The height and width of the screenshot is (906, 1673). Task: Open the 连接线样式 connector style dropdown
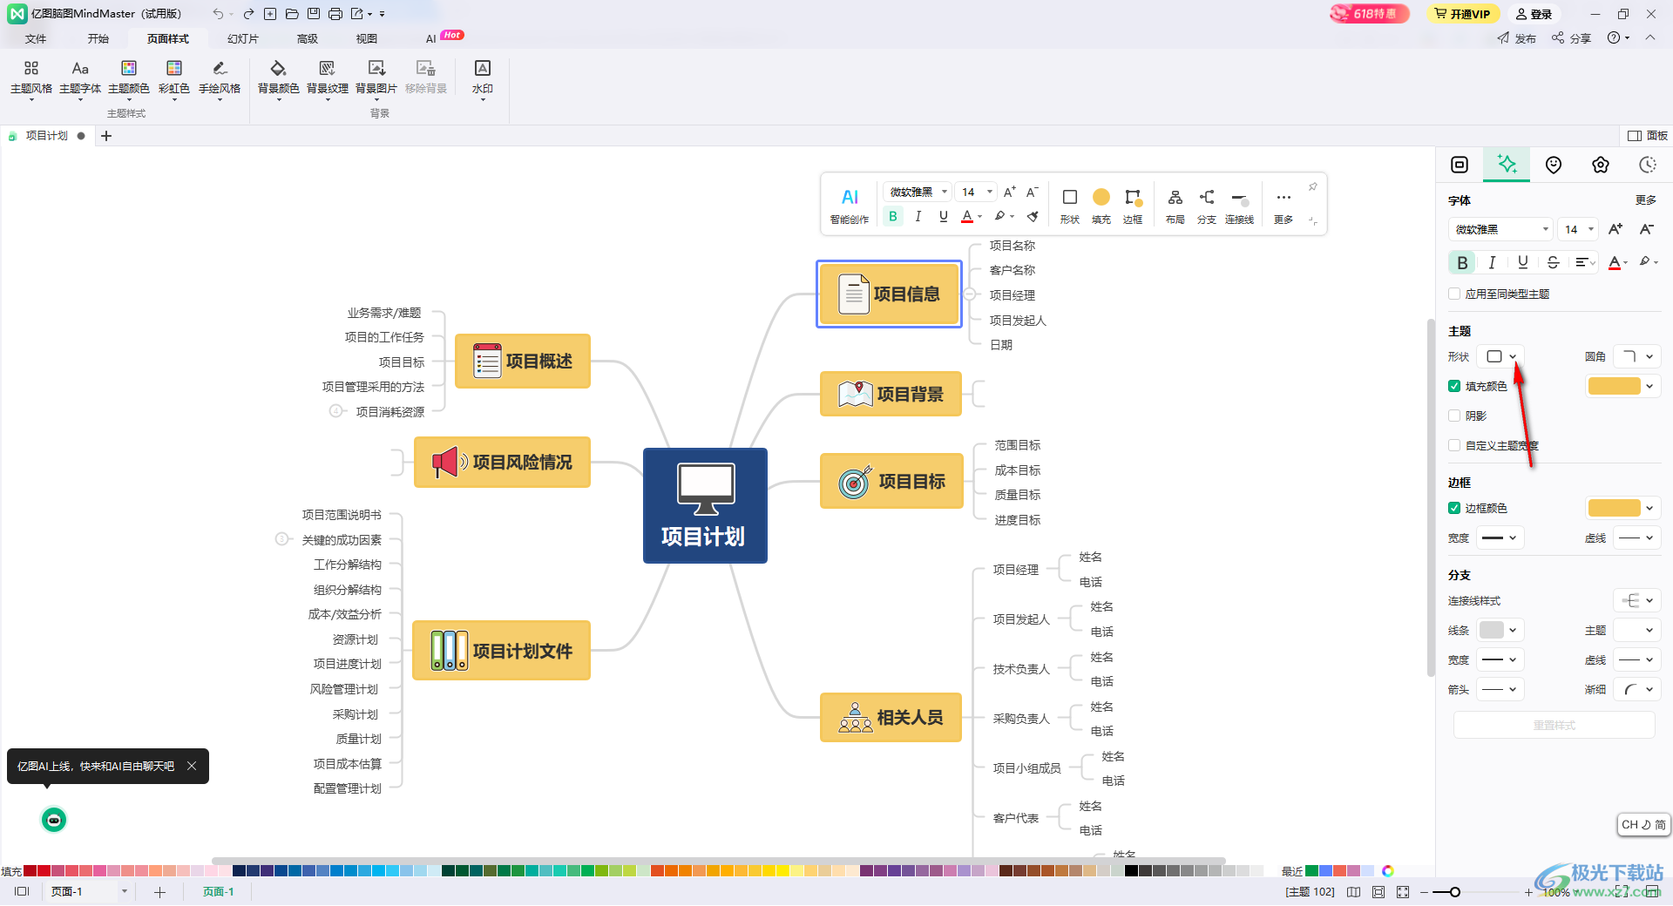(x=1637, y=600)
